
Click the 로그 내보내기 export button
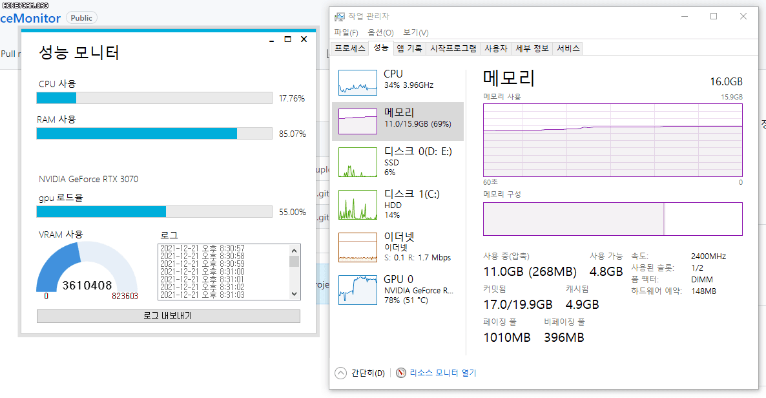click(x=169, y=316)
